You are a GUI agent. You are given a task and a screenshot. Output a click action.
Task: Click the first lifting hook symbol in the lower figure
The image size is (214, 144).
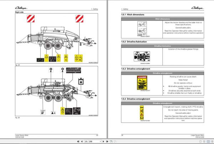[51, 70]
